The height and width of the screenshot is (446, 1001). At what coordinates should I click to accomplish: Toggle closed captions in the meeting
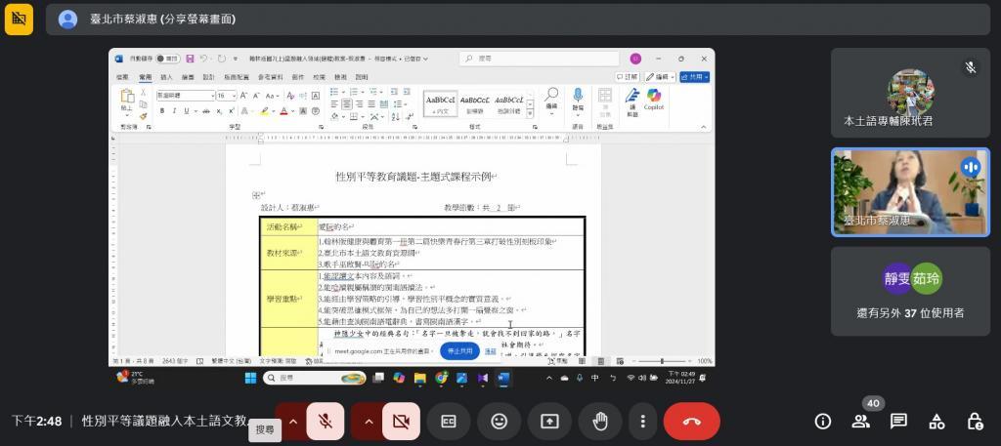point(449,422)
